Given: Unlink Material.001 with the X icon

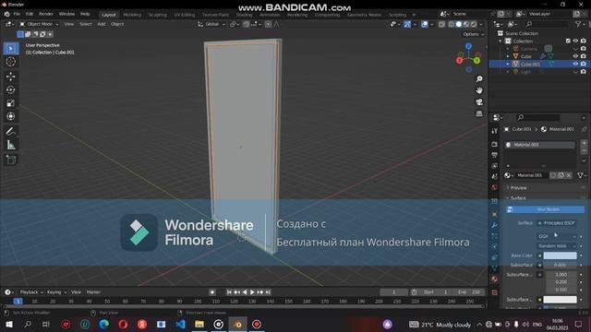Looking at the screenshot, I should click(569, 175).
